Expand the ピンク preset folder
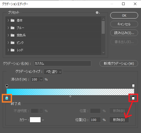 (8, 43)
